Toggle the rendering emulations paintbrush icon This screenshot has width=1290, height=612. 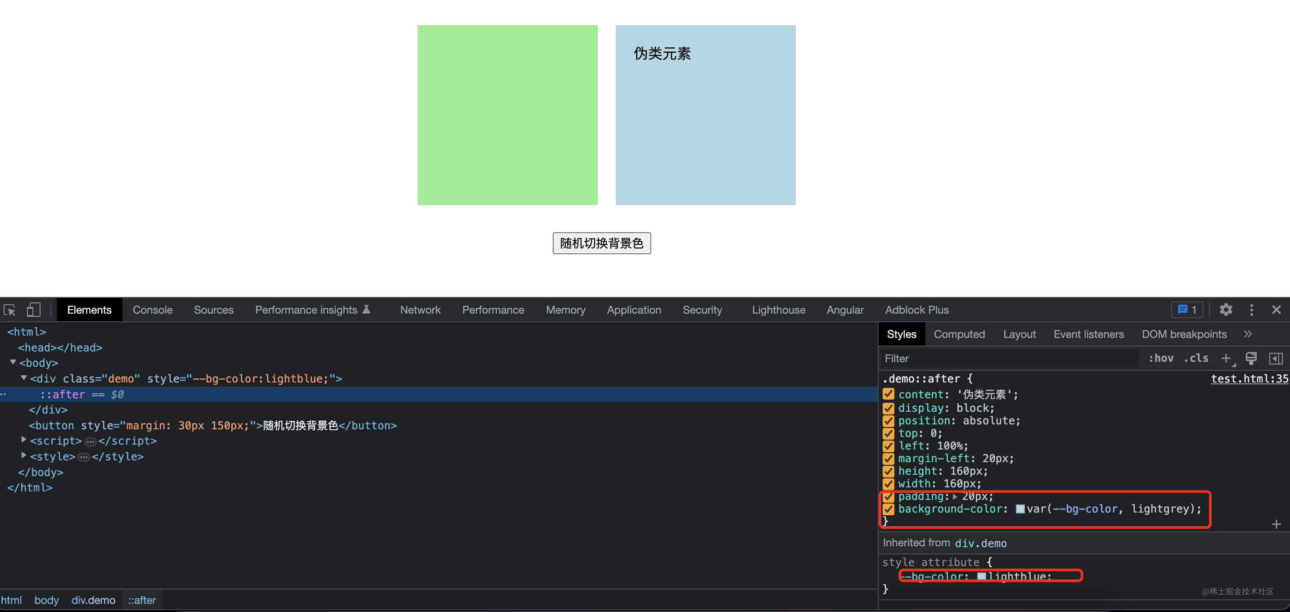pyautogui.click(x=1251, y=358)
